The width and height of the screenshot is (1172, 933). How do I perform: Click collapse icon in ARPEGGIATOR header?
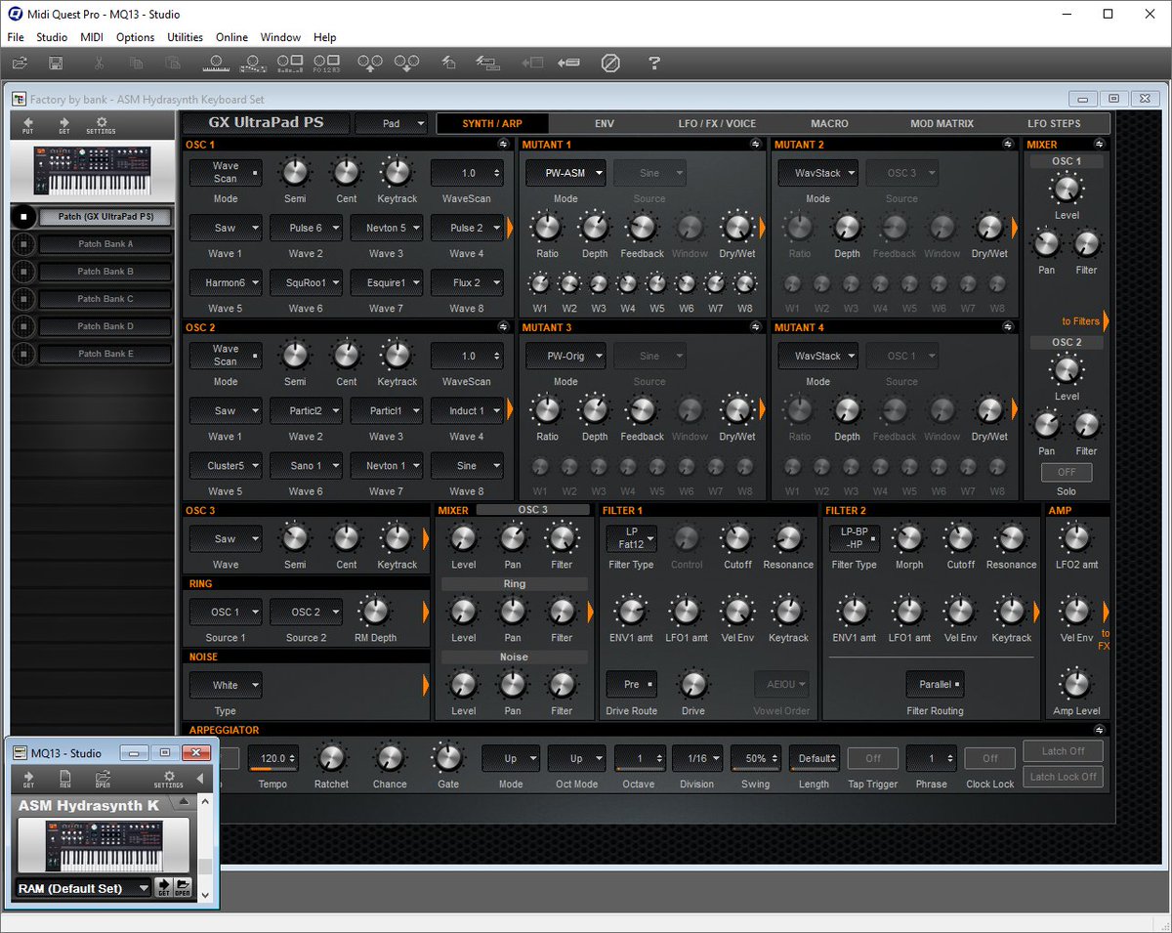1100,730
